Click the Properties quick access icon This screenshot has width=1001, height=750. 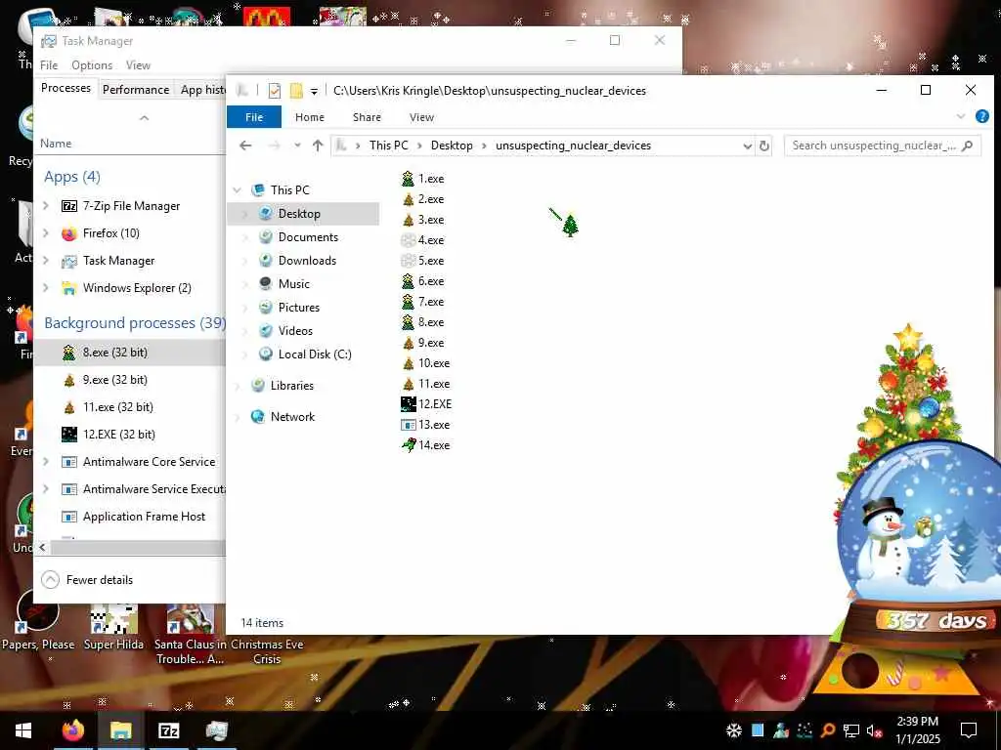[x=275, y=91]
